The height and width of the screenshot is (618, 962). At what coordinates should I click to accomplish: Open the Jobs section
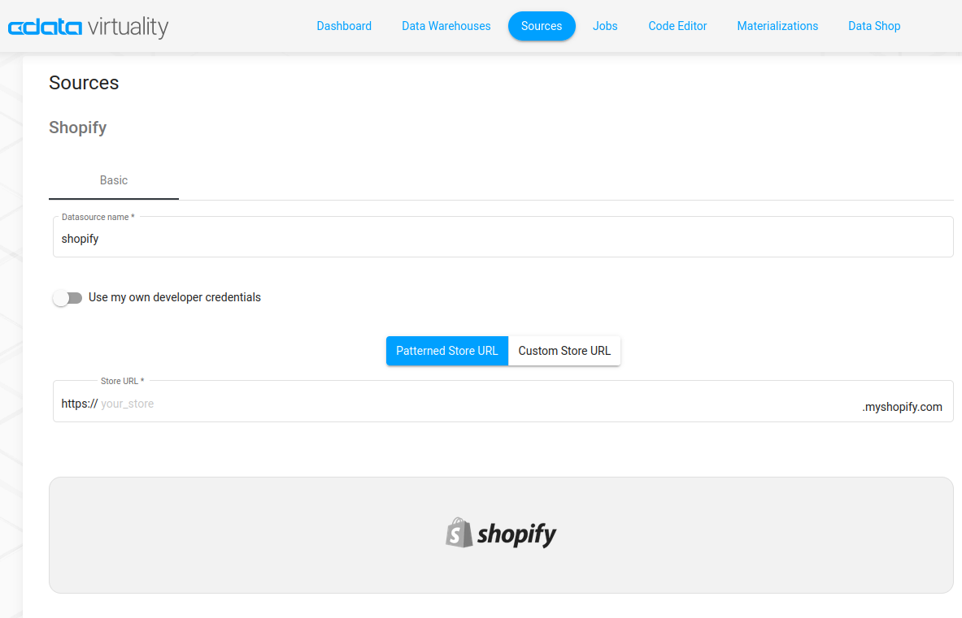pyautogui.click(x=605, y=26)
